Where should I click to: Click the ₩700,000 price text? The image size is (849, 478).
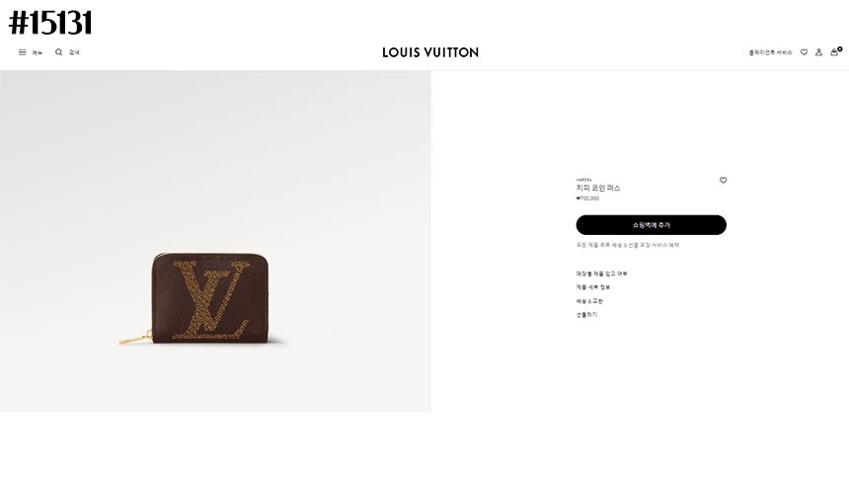[587, 199]
